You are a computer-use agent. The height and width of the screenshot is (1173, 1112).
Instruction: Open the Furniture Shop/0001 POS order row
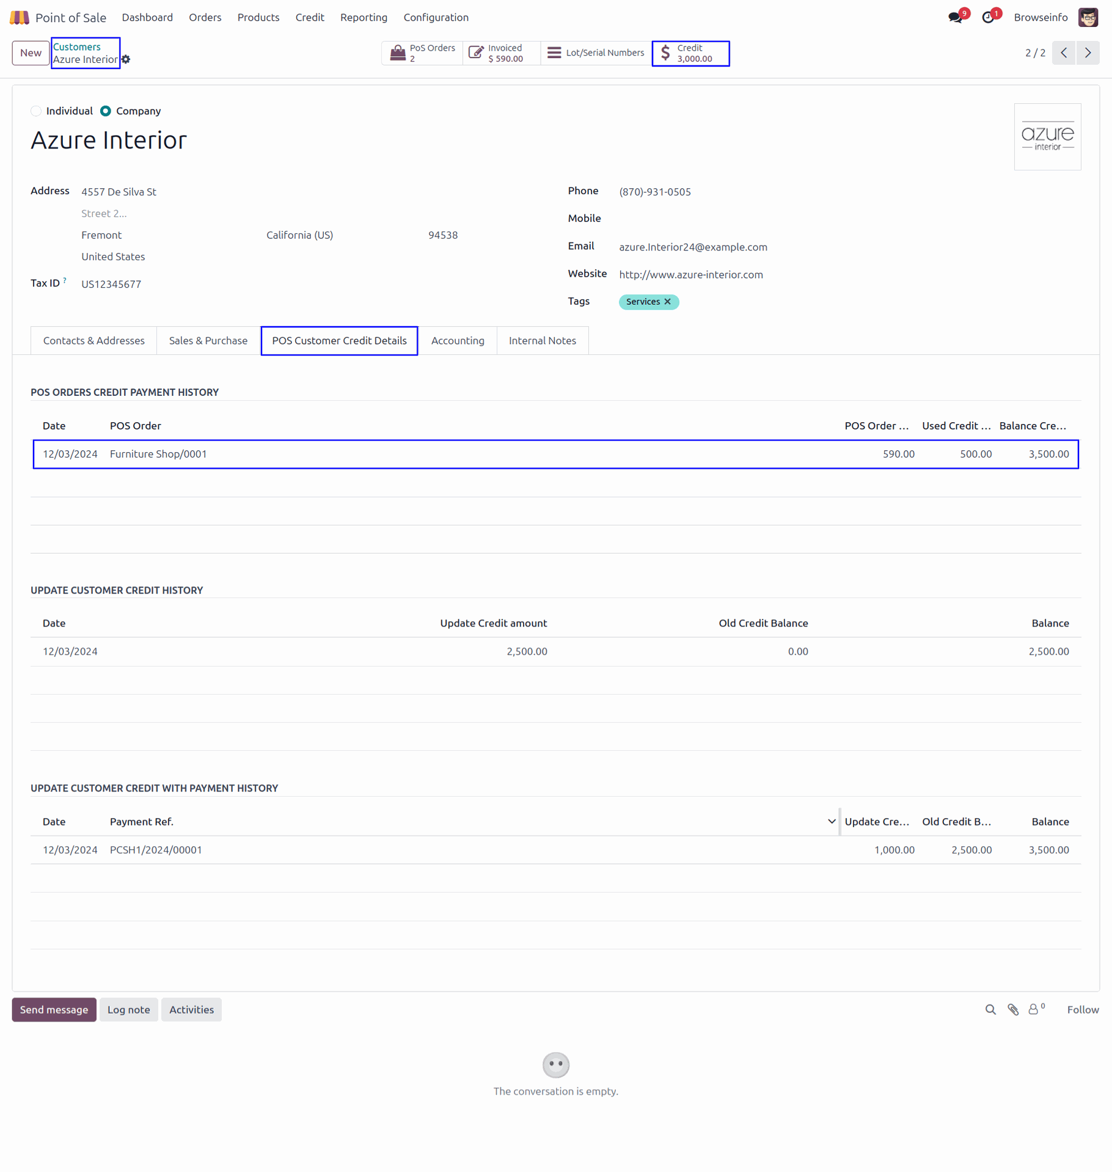[x=555, y=454]
